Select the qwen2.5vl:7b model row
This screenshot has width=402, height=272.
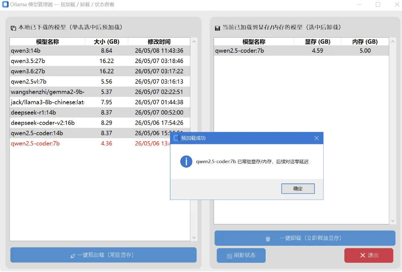100,82
